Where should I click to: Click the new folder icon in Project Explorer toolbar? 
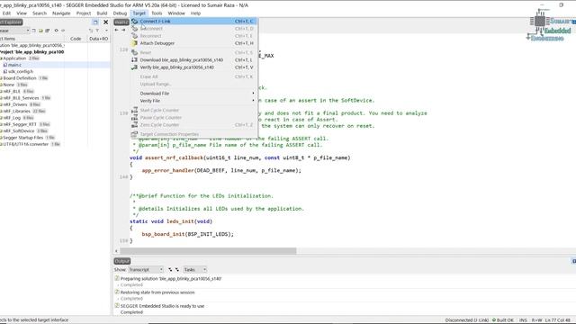point(40,31)
